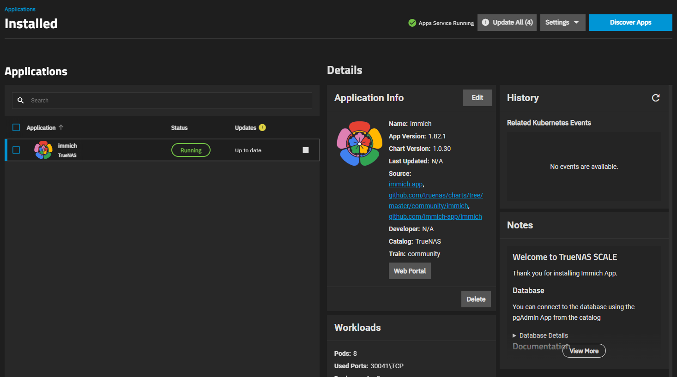Screen dimensions: 677x377
Task: Open the immich Web Portal
Action: coord(410,271)
